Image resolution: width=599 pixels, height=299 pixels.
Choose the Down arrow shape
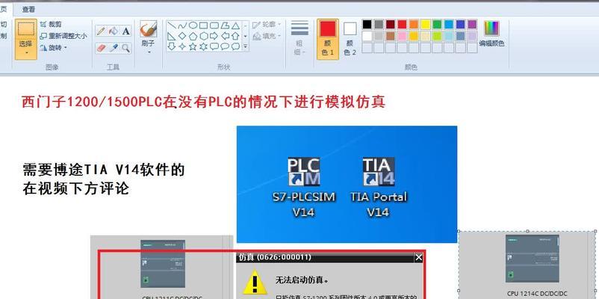coord(172,46)
